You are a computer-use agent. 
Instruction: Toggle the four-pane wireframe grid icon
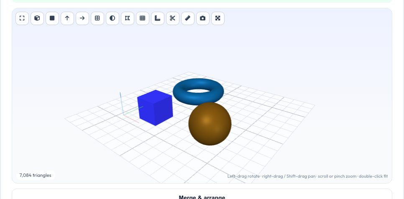tap(97, 18)
